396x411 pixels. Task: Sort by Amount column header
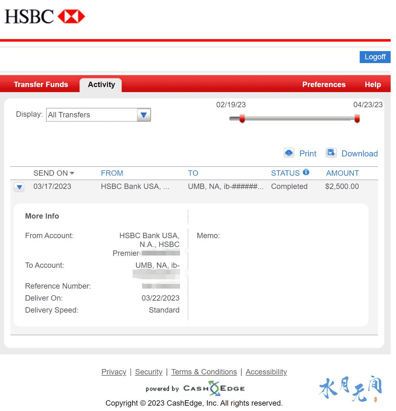(342, 173)
